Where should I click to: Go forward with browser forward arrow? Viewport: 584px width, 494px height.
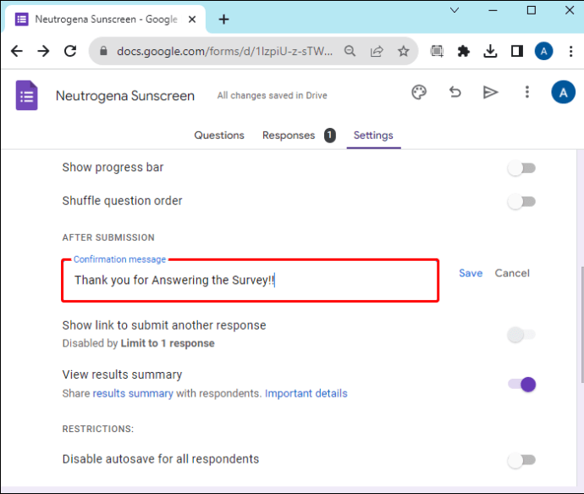click(x=43, y=51)
